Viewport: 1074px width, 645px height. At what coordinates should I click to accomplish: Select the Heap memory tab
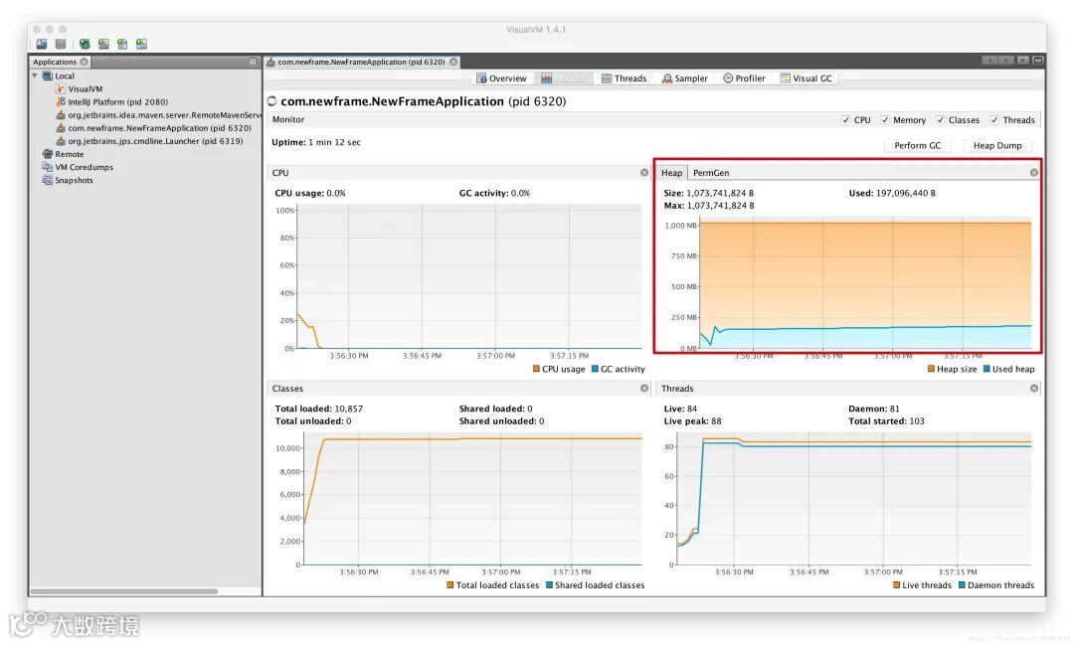(671, 173)
